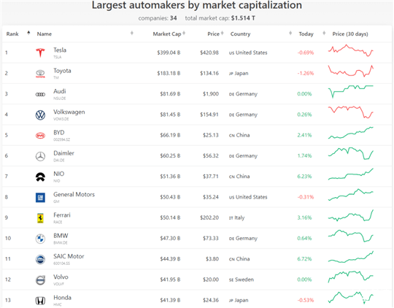Viewport: 394px width, 308px height.
Task: Open the Audi company link
Action: (60, 91)
